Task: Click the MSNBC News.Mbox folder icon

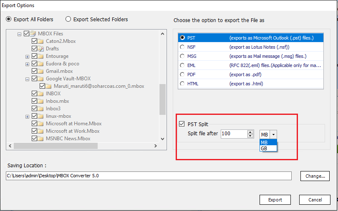Action: click(40, 139)
